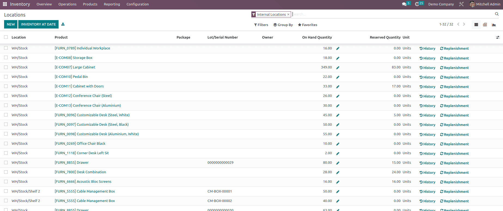This screenshot has height=211, width=503.
Task: Sort by Lot/Serial Number header
Action: pyautogui.click(x=222, y=37)
